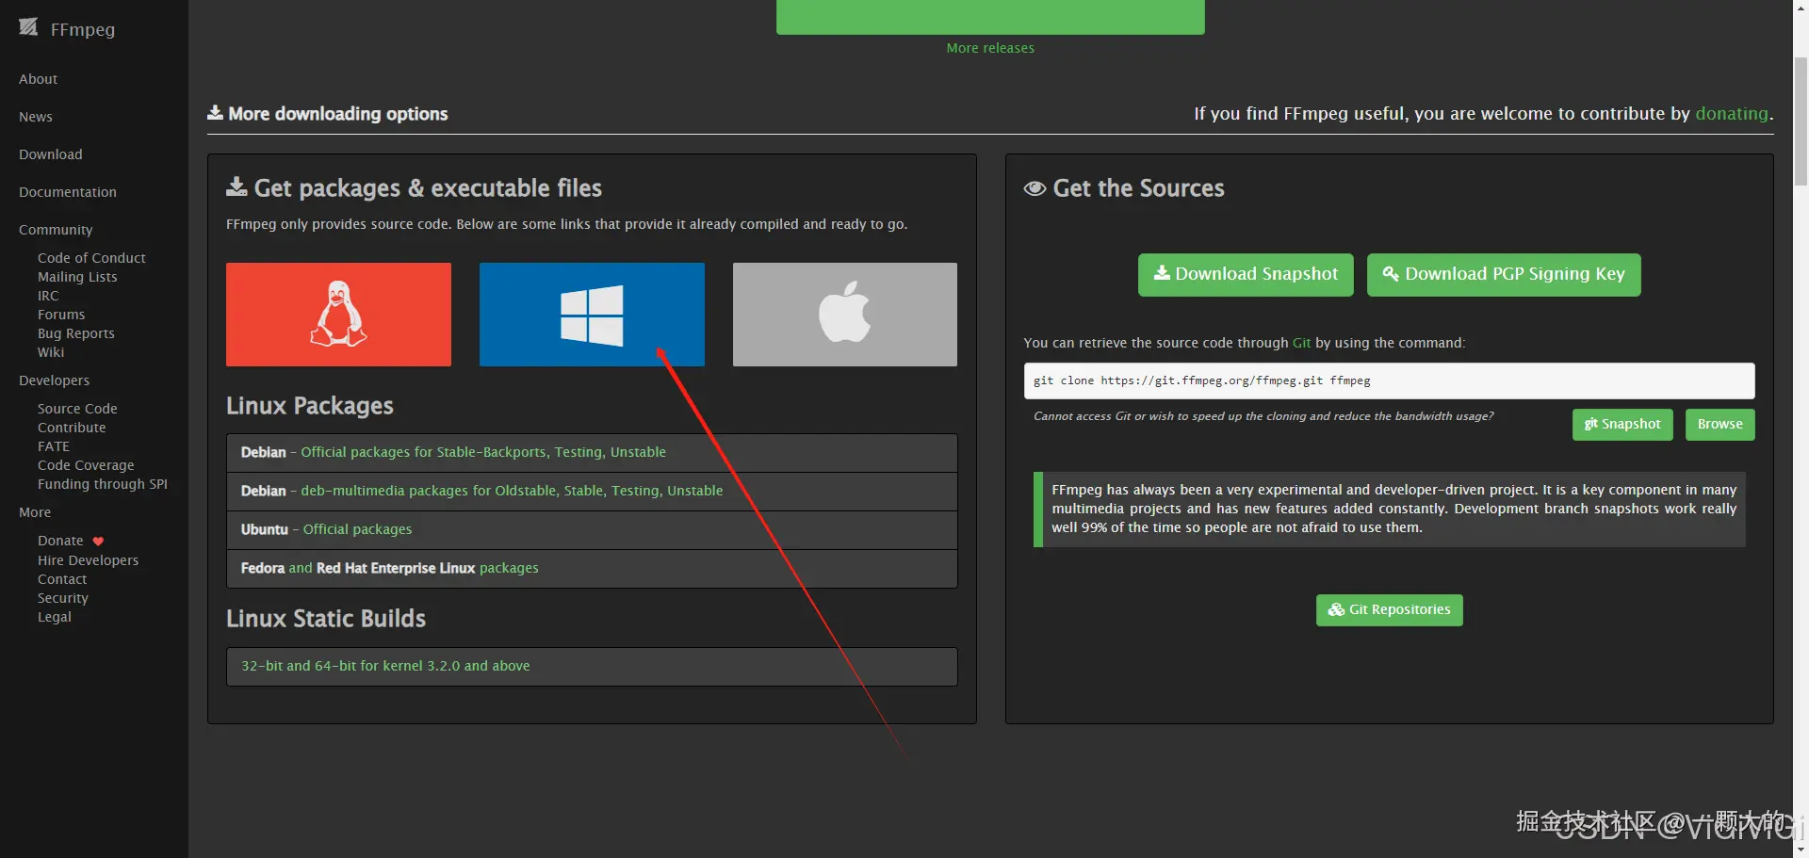Viewport: 1809px width, 858px height.
Task: Click the Donate heart icon
Action: (x=98, y=542)
